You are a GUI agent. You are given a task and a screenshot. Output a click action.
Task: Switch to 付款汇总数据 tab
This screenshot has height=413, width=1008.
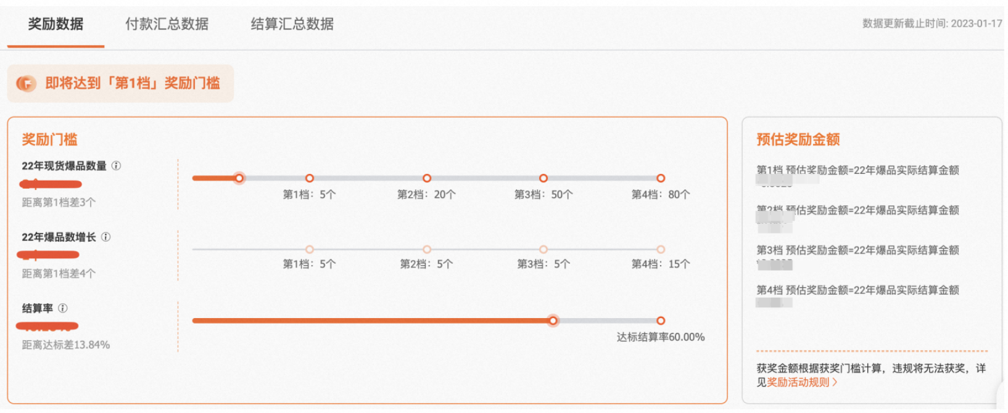(167, 24)
